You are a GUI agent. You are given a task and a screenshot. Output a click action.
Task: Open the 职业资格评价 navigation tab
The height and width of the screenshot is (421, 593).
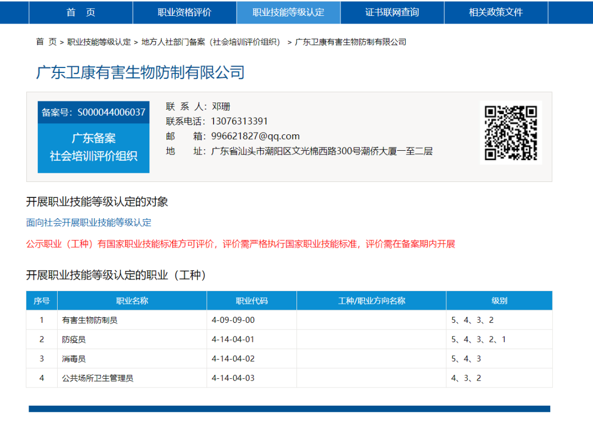(184, 13)
